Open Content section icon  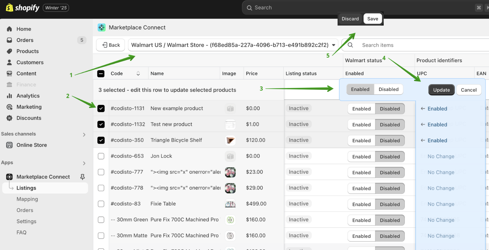click(x=9, y=73)
